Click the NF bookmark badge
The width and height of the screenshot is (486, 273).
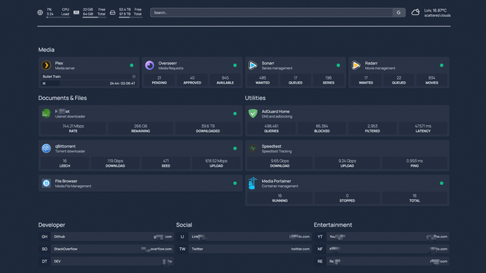tap(320, 249)
